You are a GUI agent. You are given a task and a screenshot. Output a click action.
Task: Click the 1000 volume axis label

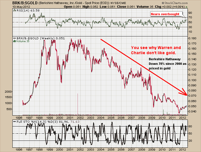tap(8, 103)
